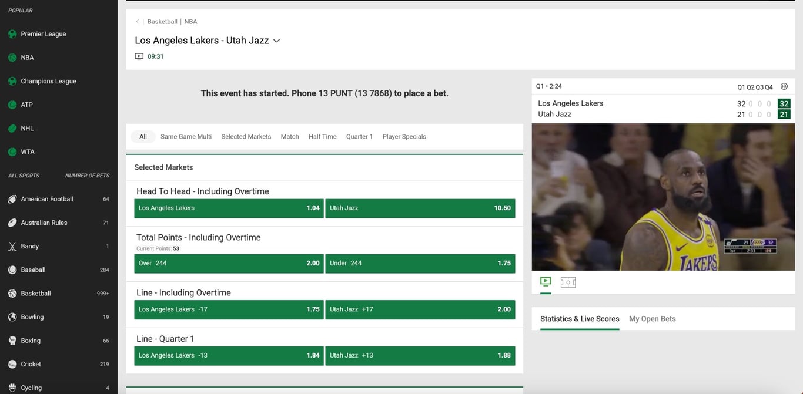
Task: Open the Quarter 1 tab
Action: 359,137
